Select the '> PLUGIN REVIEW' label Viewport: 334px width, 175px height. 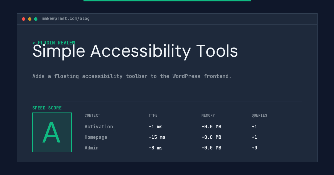pos(54,43)
